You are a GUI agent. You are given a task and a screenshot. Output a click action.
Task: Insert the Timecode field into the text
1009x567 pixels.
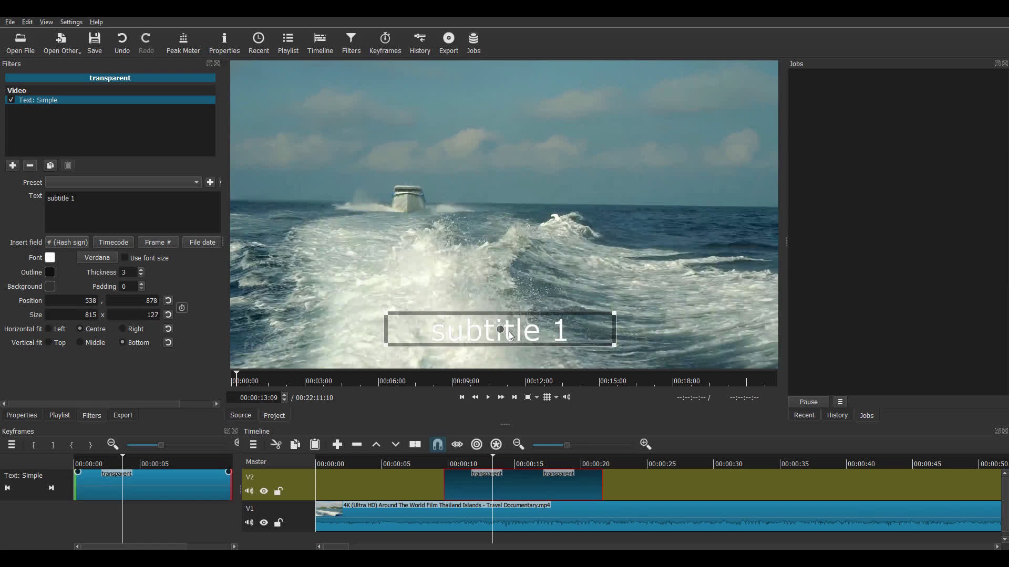tap(114, 243)
